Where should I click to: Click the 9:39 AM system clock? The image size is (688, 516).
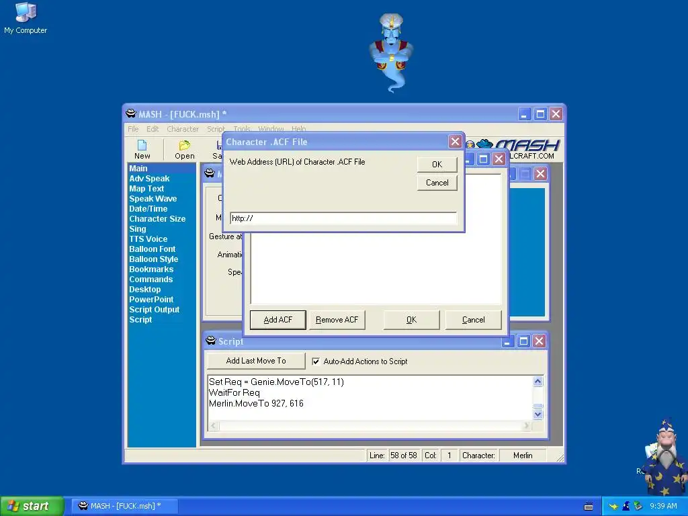(663, 506)
